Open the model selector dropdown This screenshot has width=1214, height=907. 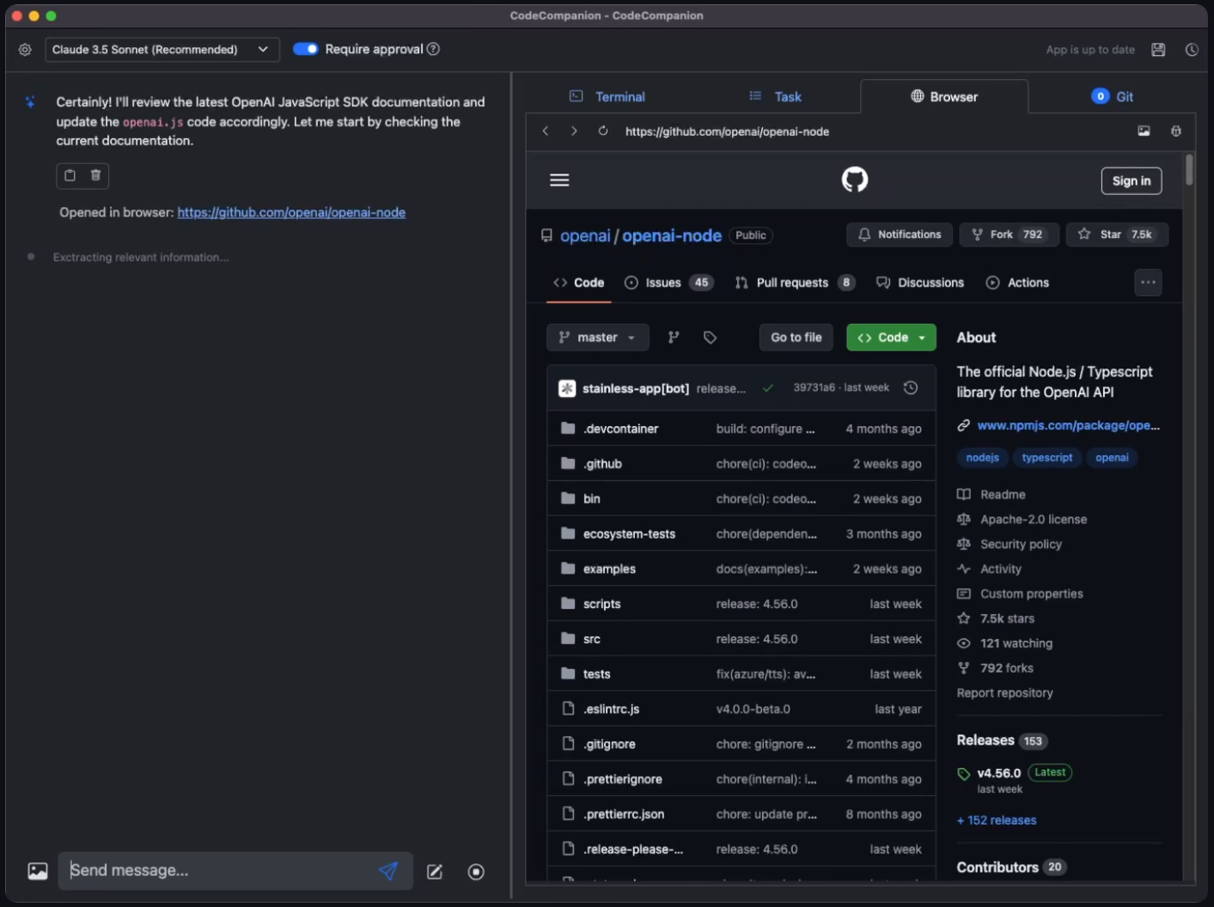[x=162, y=50]
